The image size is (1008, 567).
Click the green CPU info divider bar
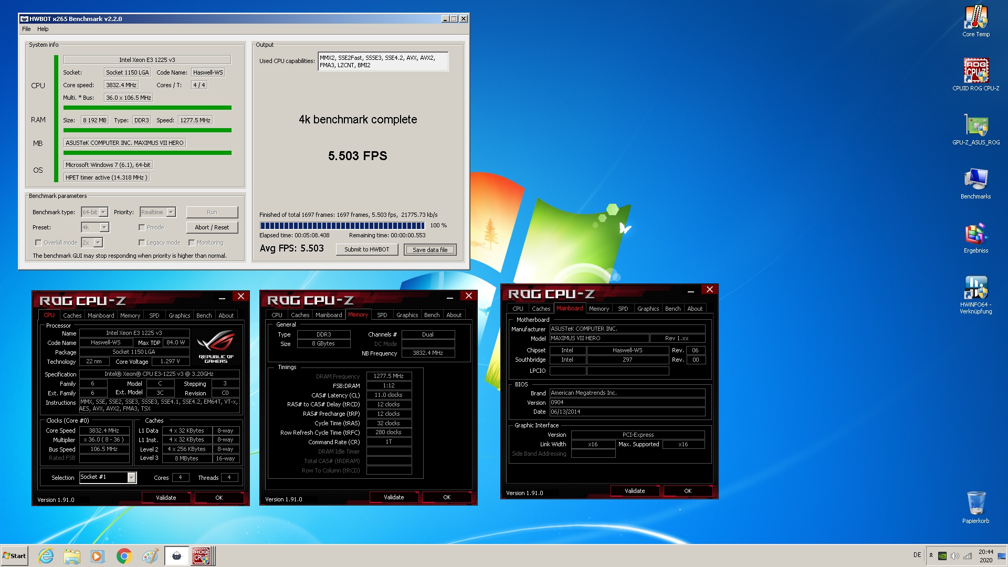click(x=147, y=108)
